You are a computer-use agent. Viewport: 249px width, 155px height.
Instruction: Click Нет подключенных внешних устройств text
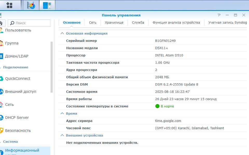tap(102, 143)
